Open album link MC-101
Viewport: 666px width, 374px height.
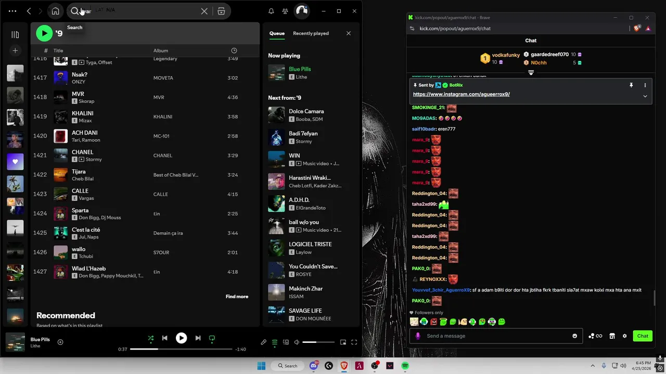pos(161,136)
